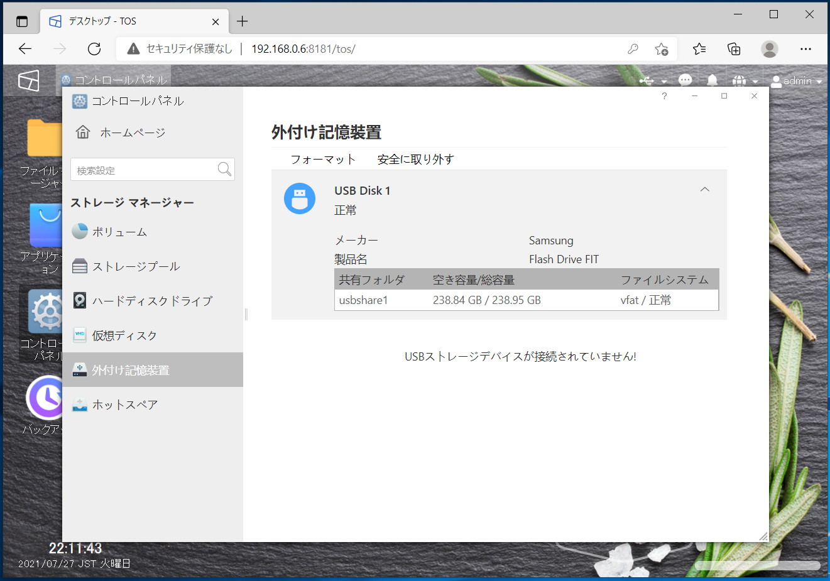Viewport: 830px width, 581px height.
Task: Open the Backup desktop clock icon
Action: (45, 398)
